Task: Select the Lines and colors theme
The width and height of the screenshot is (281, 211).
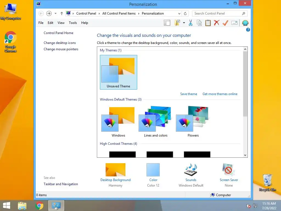Action: point(156,122)
